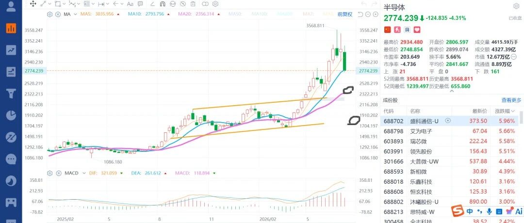The height and width of the screenshot is (223, 524).
Task: Open quote panel settings gear
Action: 516,6
